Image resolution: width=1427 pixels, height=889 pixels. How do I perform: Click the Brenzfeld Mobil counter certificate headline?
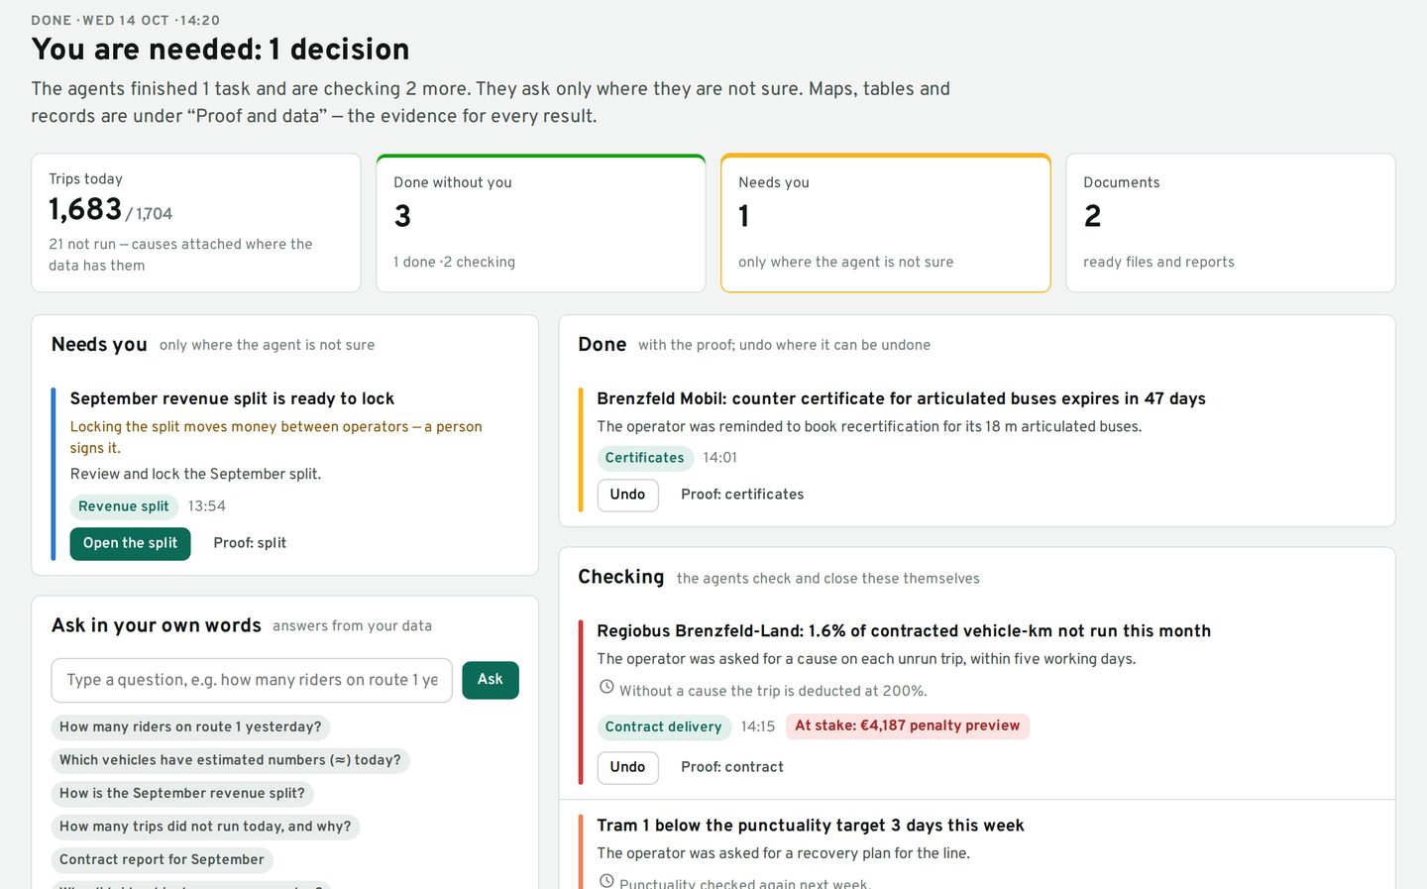(901, 398)
